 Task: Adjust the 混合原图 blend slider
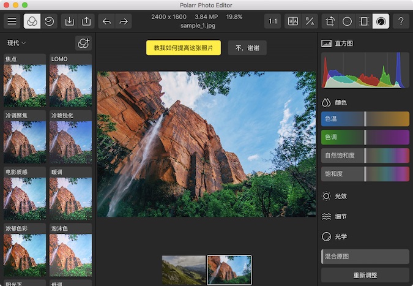point(365,257)
